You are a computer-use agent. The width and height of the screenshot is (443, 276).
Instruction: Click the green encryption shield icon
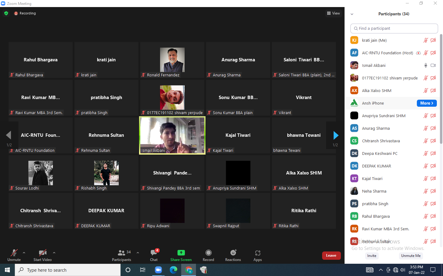(6, 13)
